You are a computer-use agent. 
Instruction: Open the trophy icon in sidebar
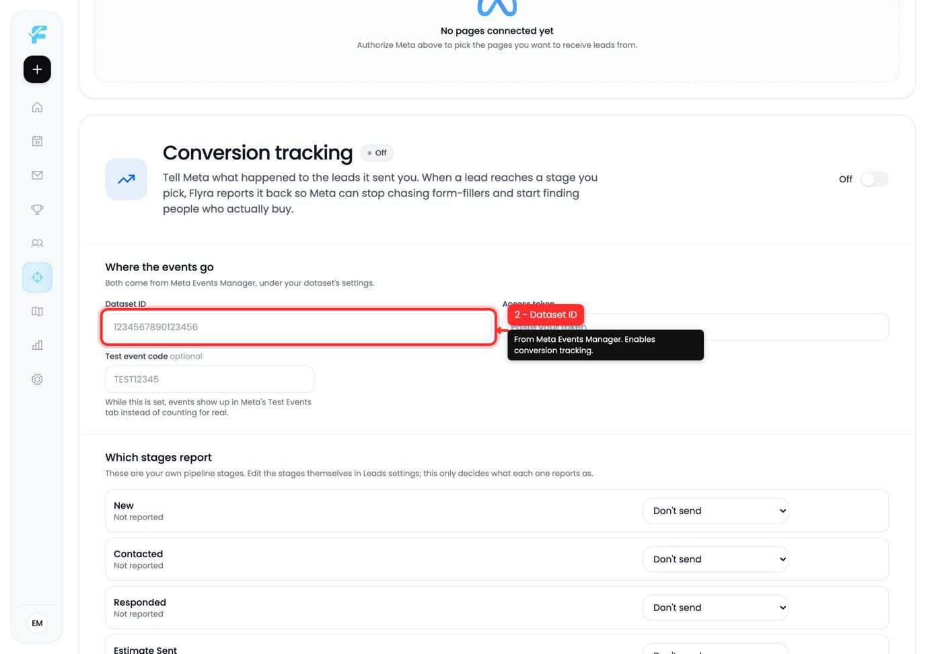point(37,209)
